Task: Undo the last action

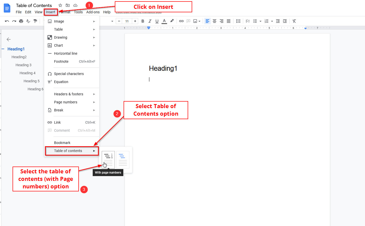Action: (7, 21)
